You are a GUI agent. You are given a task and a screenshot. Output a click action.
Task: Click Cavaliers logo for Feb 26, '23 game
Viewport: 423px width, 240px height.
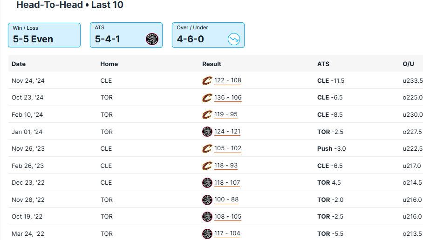click(x=207, y=166)
